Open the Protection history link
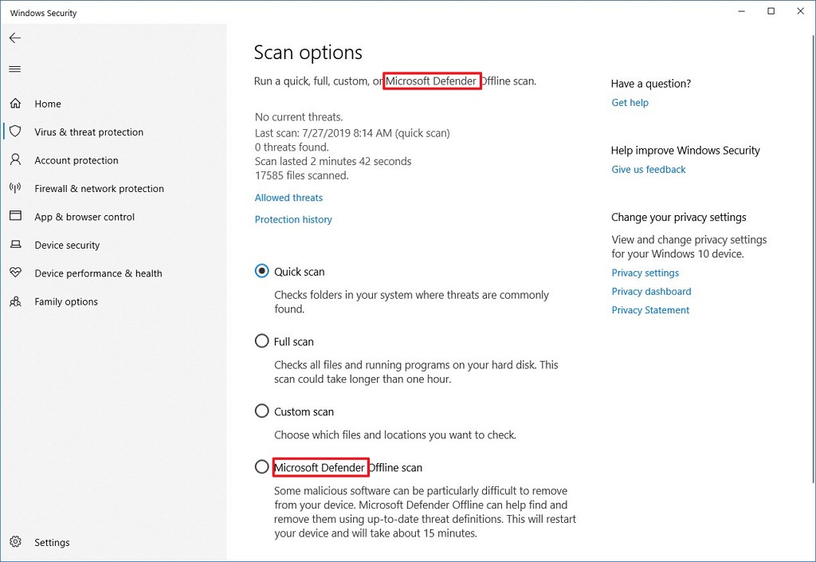 pos(293,219)
